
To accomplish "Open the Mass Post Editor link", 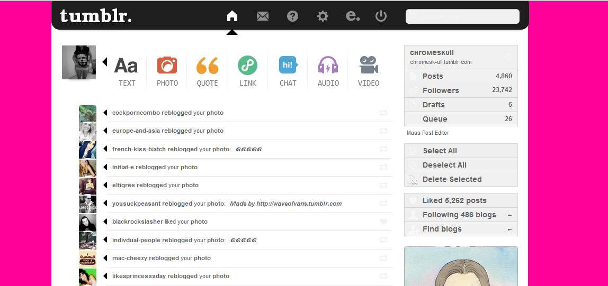I will 428,133.
